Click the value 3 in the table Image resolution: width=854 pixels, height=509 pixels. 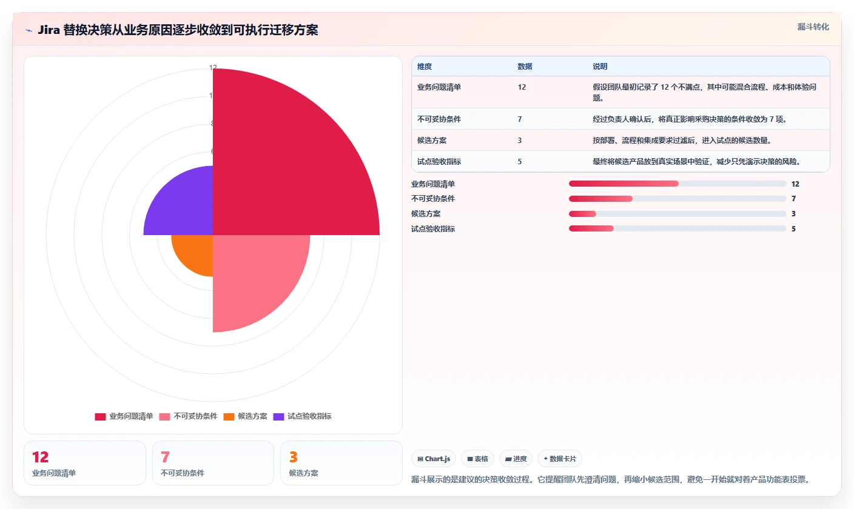(520, 141)
